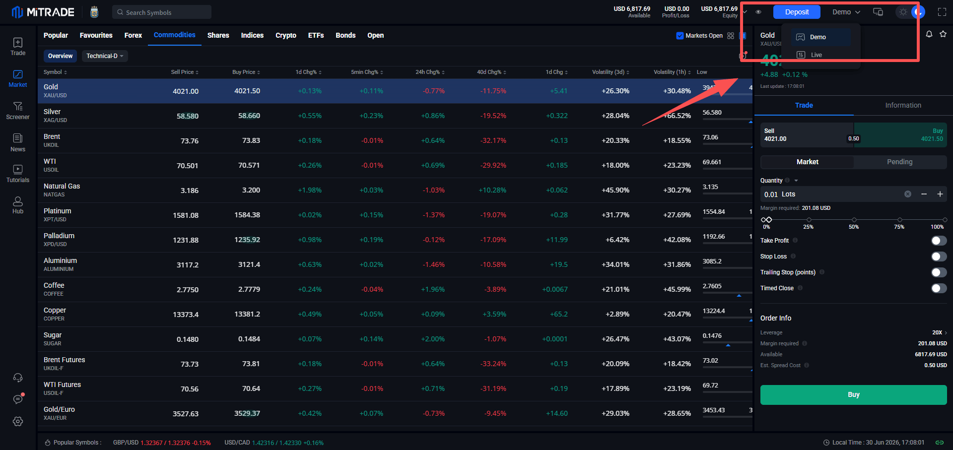Open the News sidebar section
The image size is (953, 450).
tap(18, 143)
